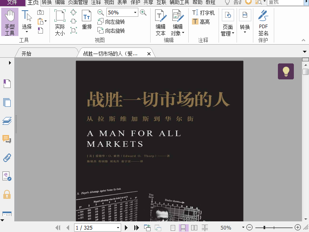Open the Protect (保护) ribbon tab
The width and height of the screenshot is (309, 232).
coord(135,2)
